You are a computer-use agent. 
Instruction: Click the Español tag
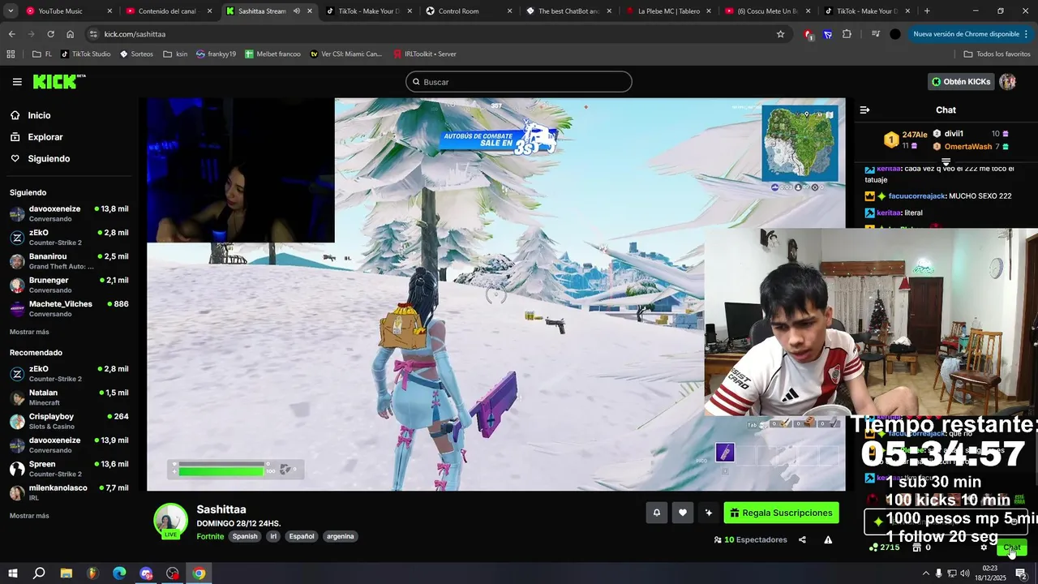click(302, 536)
